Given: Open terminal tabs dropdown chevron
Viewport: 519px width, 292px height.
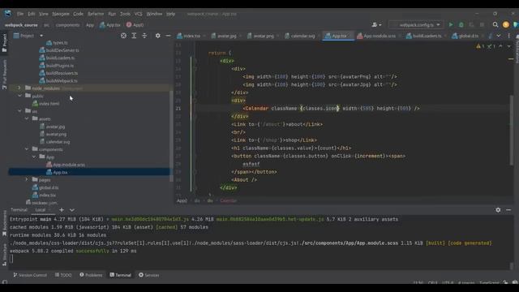Looking at the screenshot, I should (x=72, y=210).
